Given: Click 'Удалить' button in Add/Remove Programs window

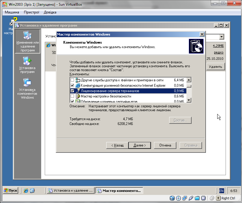Looking at the screenshot, I should click(x=215, y=67).
